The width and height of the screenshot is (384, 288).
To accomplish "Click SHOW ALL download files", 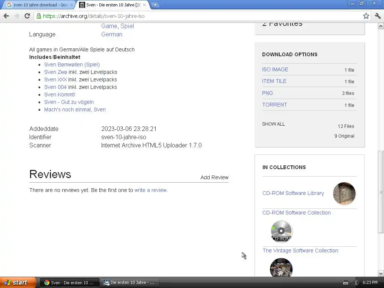I will 273,124.
